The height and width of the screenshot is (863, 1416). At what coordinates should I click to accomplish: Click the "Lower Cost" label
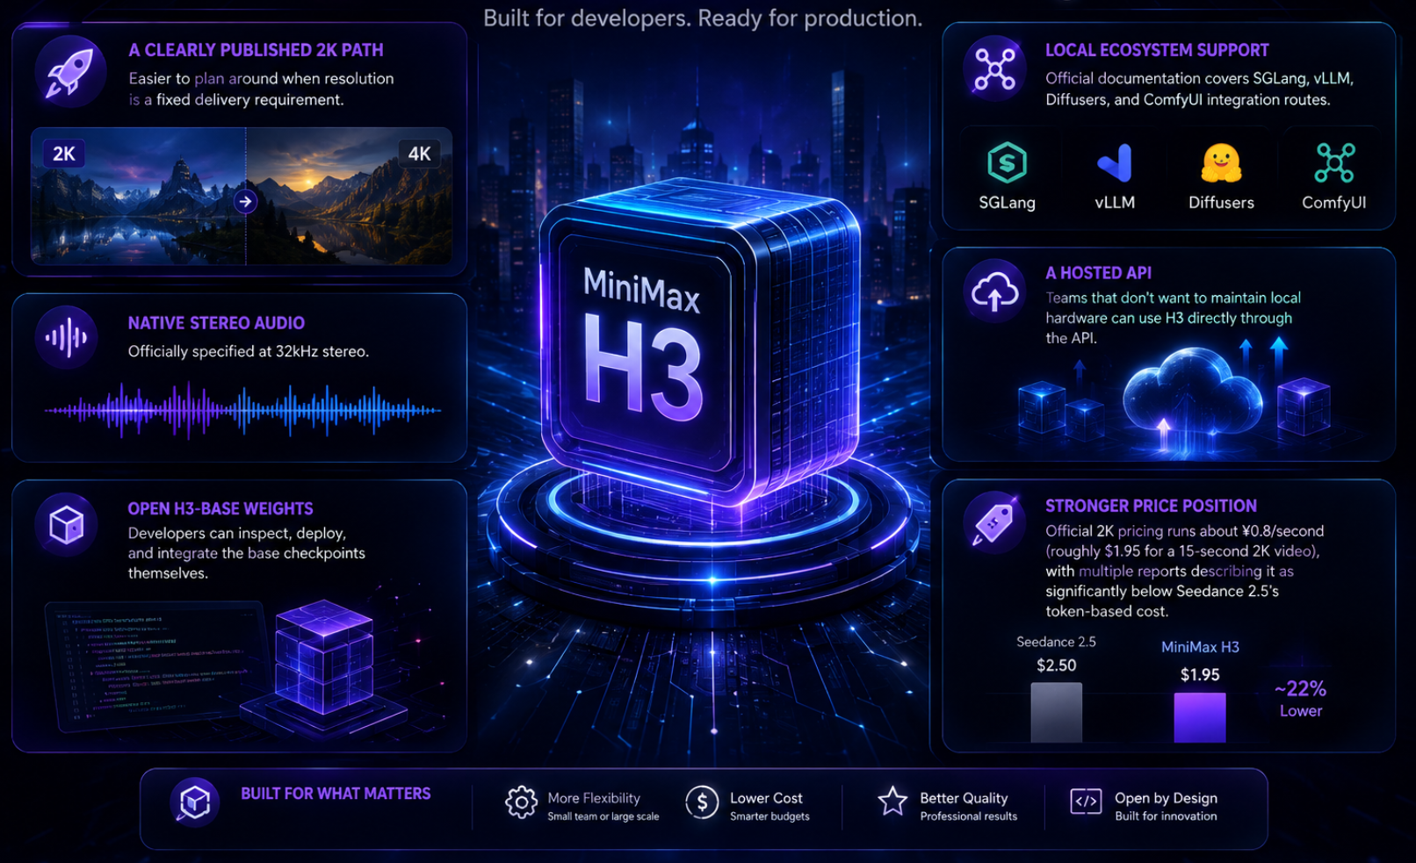766,798
